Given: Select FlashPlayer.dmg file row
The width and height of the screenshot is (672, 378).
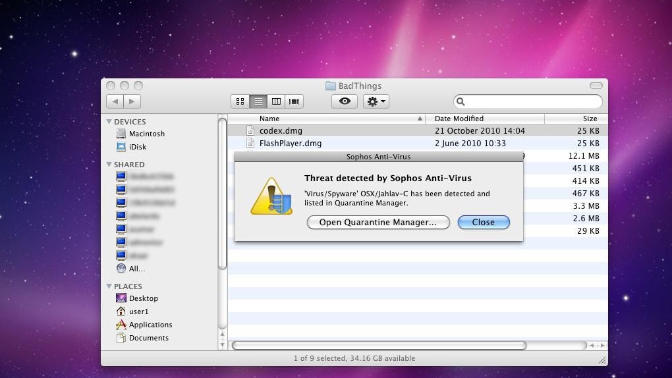Looking at the screenshot, I should (418, 143).
